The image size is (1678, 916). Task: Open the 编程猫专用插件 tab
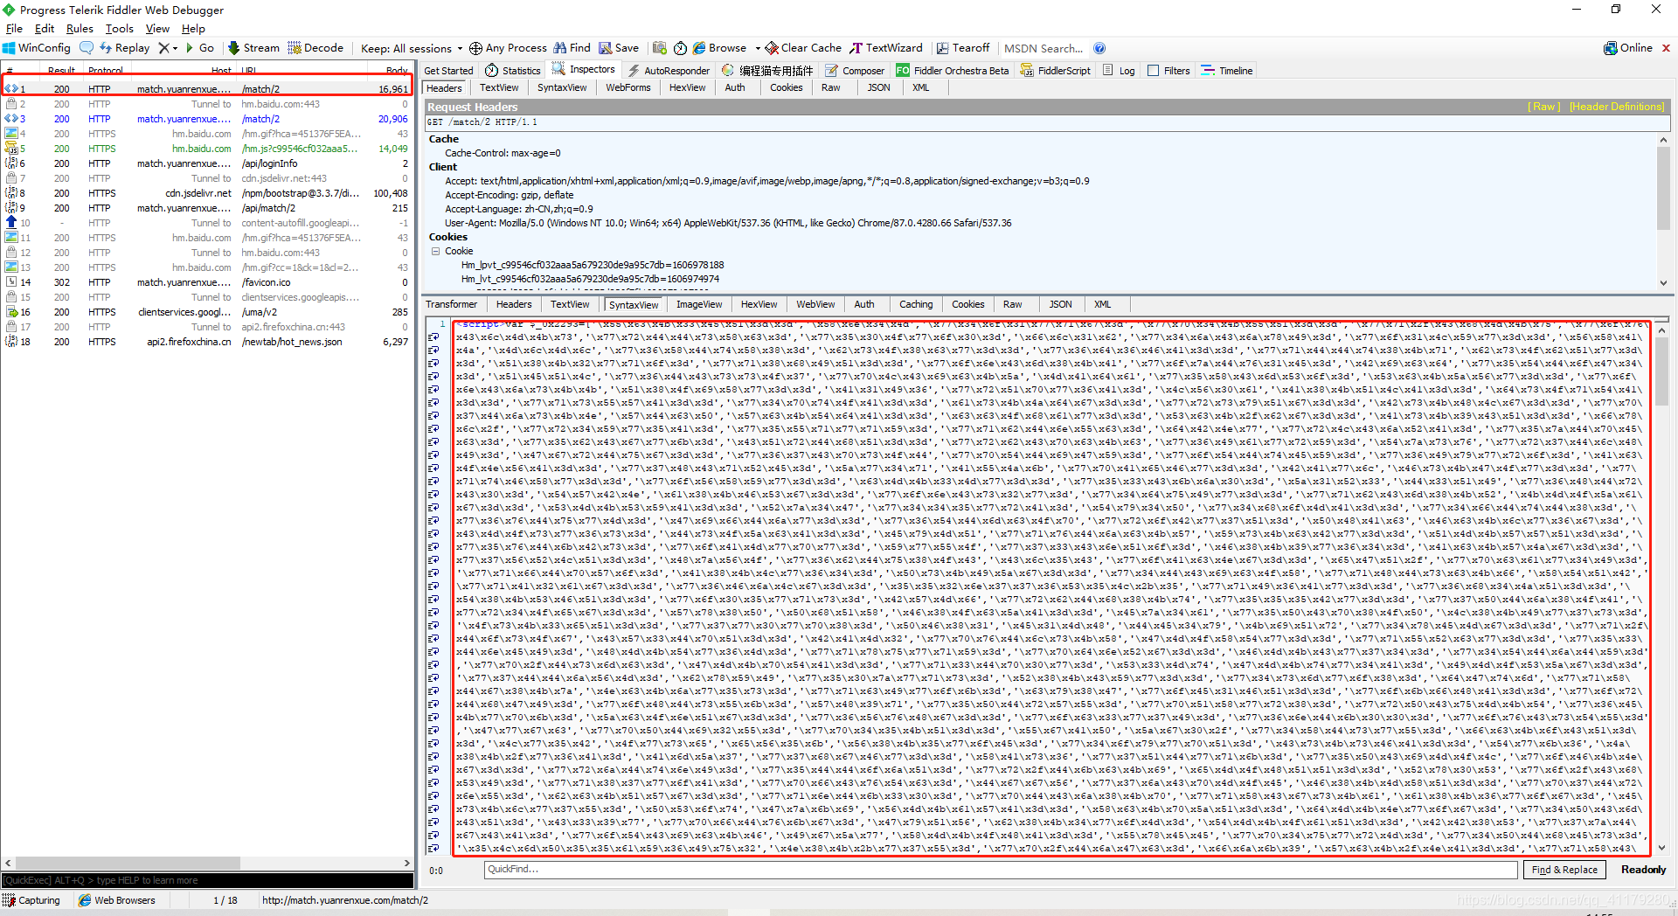[x=767, y=71]
